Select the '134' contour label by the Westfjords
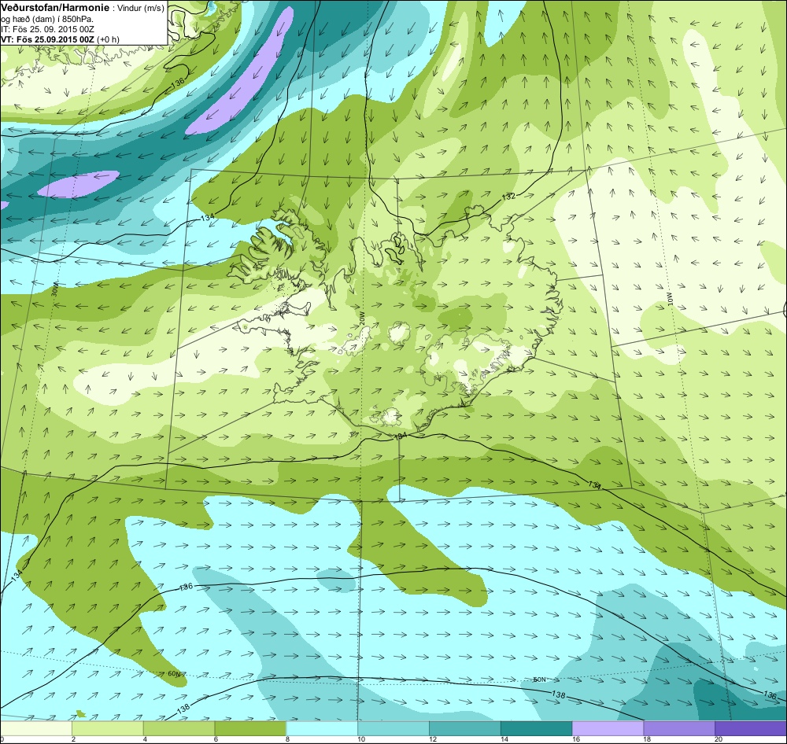 pos(208,217)
